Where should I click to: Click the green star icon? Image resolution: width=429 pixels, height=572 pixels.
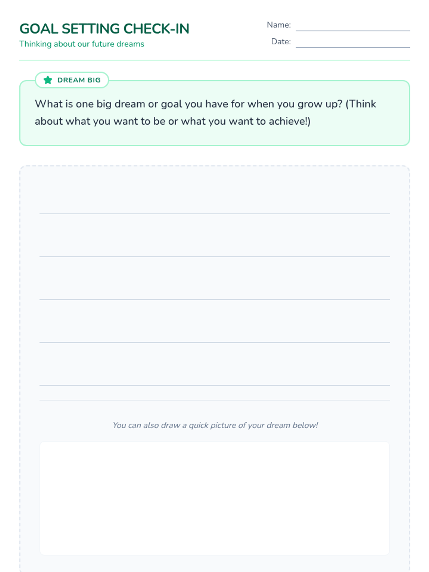coord(48,80)
